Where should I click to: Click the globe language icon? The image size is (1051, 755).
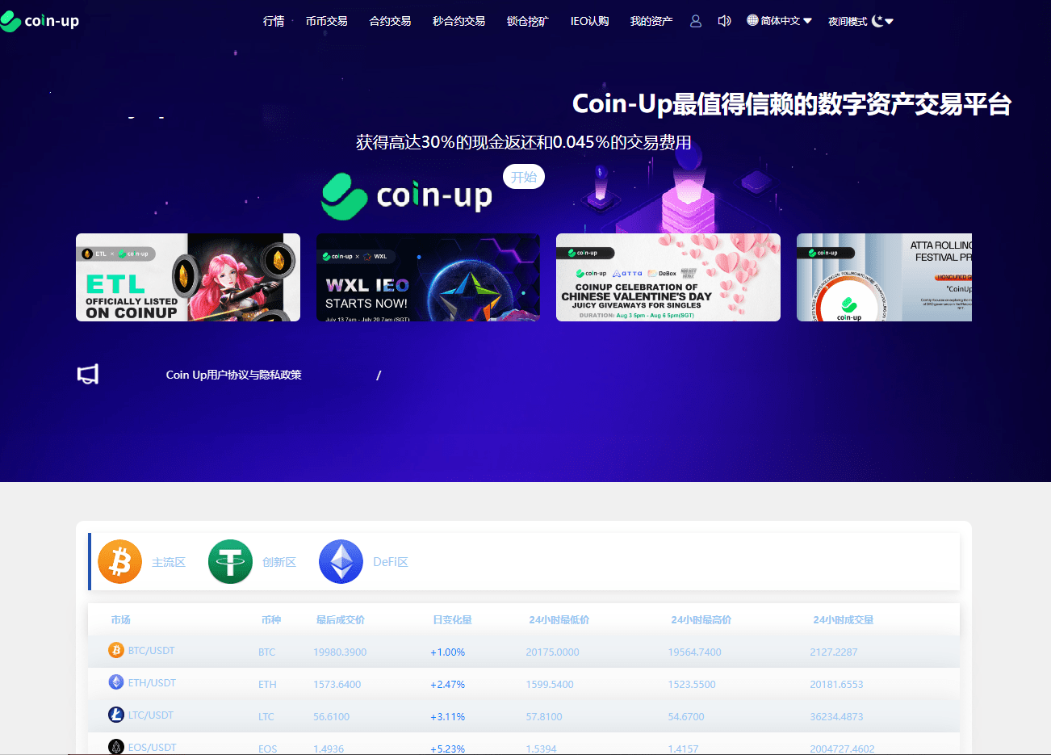pos(752,20)
